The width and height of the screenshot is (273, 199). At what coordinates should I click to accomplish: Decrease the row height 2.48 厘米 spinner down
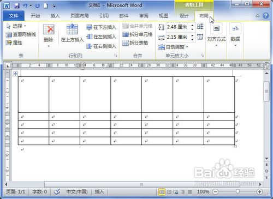coord(192,29)
